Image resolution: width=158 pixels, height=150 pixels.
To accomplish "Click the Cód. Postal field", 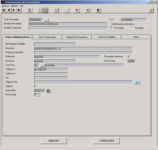I will point(132,61).
